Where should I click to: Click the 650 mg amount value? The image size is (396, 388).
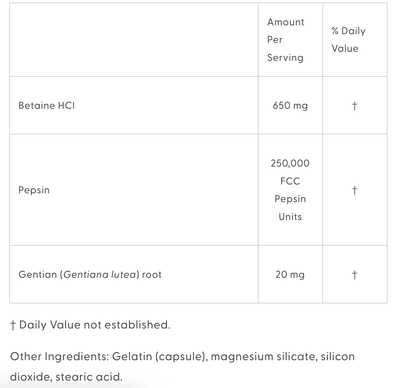tap(290, 106)
